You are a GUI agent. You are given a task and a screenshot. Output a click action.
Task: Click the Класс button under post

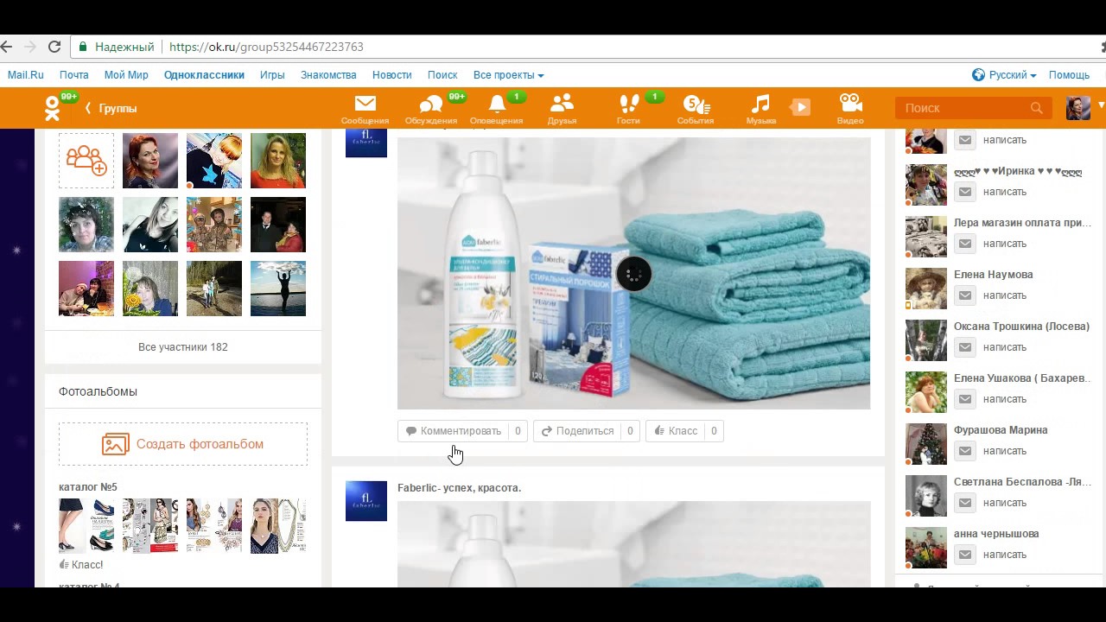pos(684,431)
